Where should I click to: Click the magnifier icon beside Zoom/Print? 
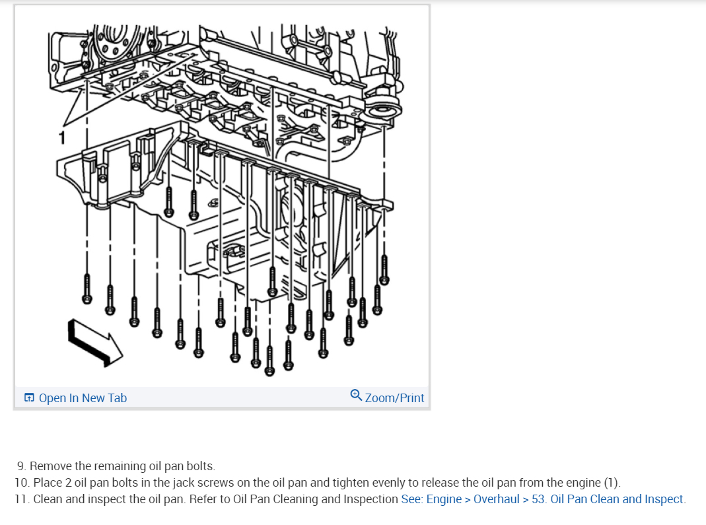[356, 396]
